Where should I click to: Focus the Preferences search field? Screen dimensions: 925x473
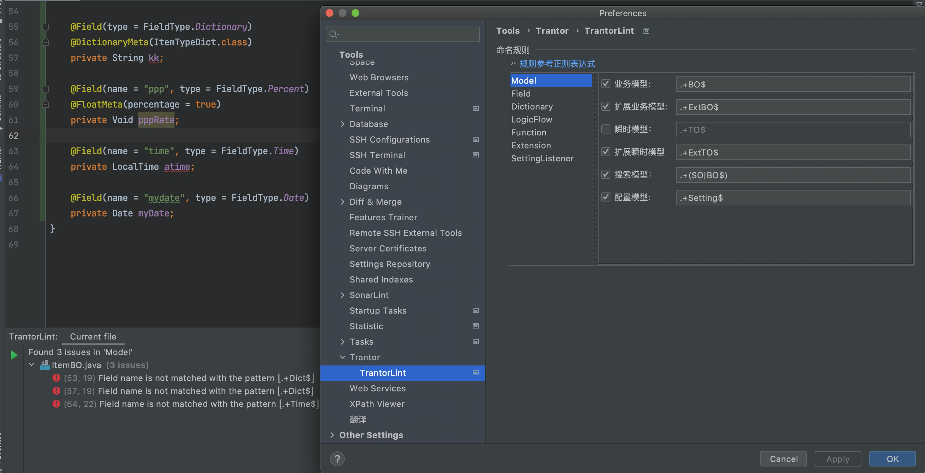(402, 34)
